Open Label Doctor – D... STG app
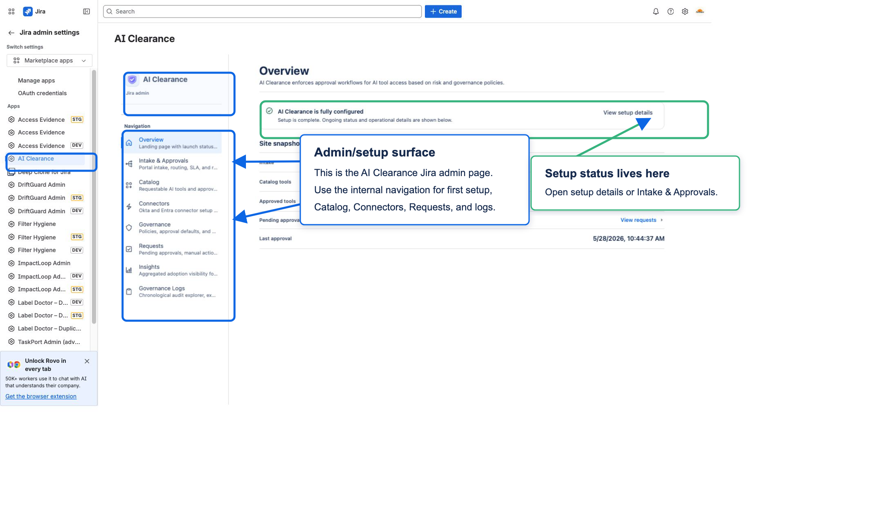The height and width of the screenshot is (507, 889). pyautogui.click(x=45, y=315)
